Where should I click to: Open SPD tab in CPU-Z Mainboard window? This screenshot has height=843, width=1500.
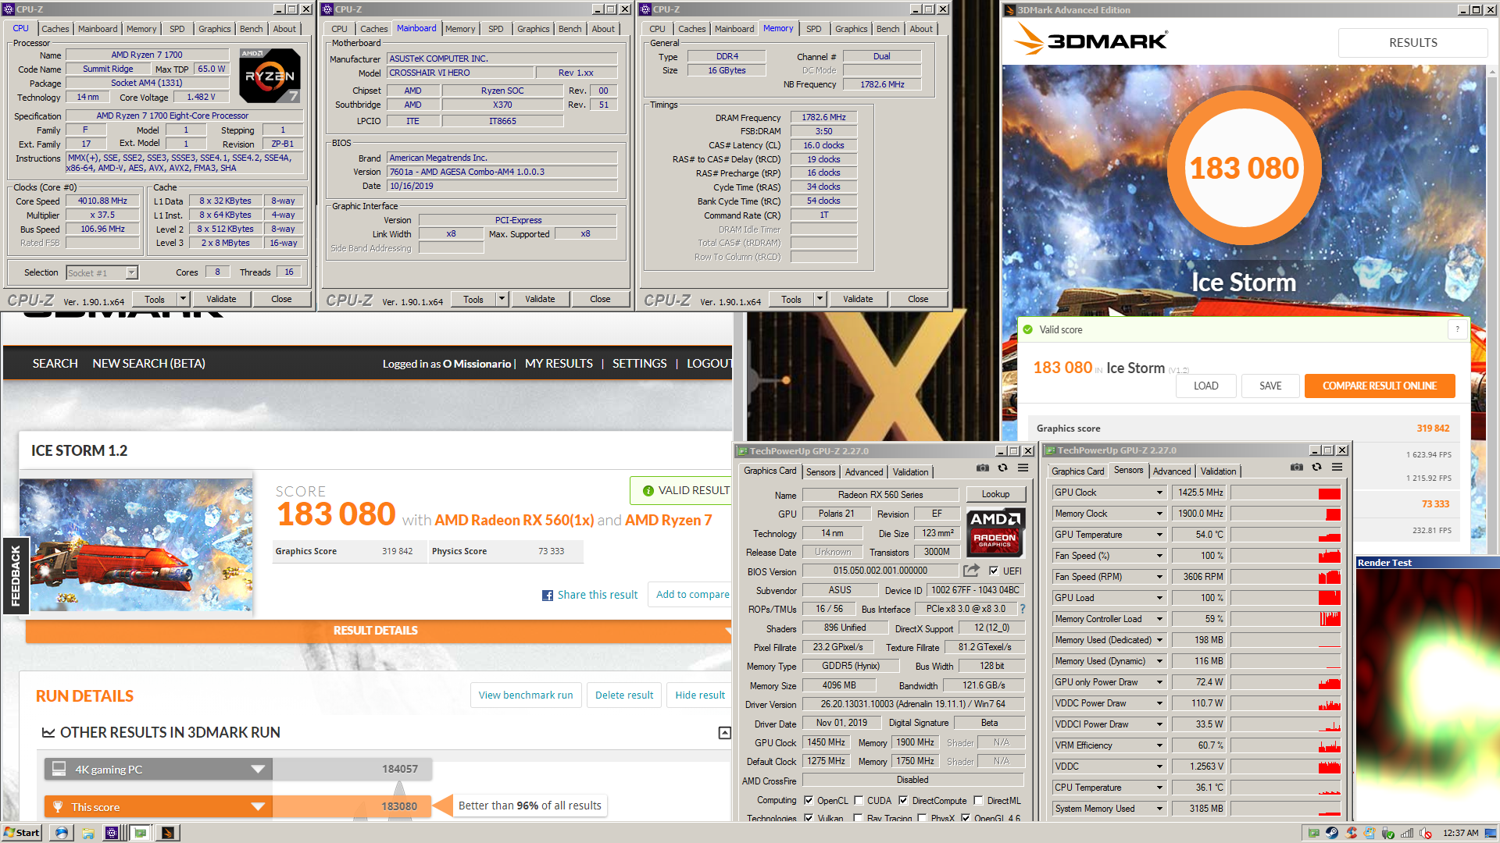[495, 29]
